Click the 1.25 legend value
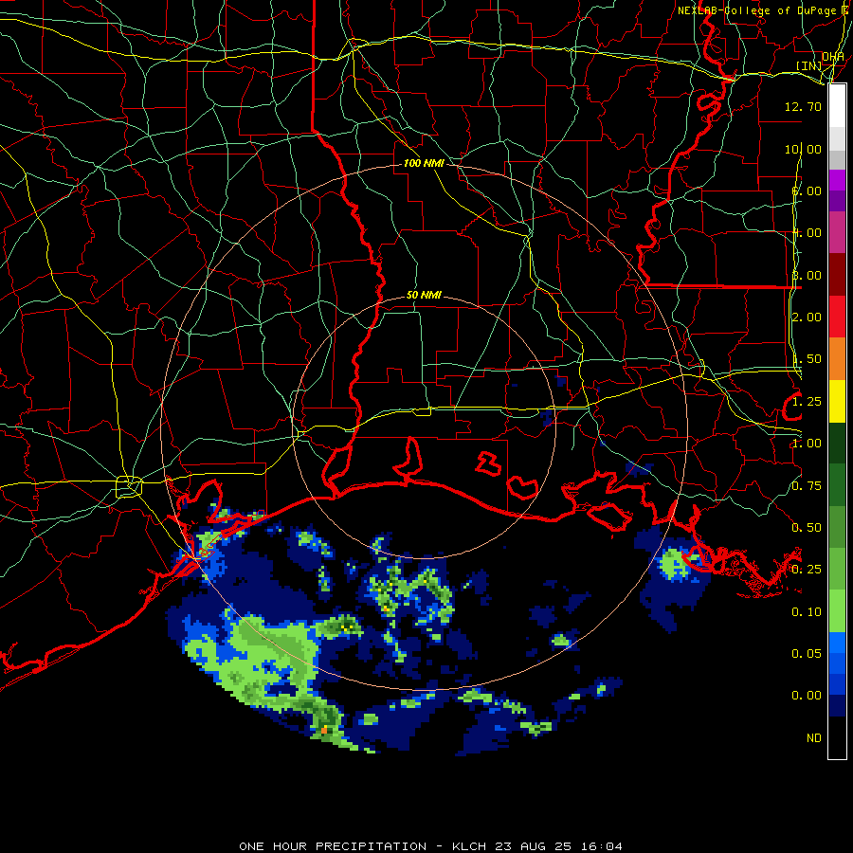The width and height of the screenshot is (853, 853). click(x=807, y=402)
